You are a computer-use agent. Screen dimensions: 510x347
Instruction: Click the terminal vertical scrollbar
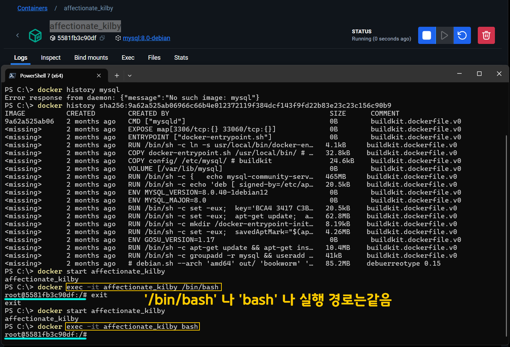[x=506, y=236]
